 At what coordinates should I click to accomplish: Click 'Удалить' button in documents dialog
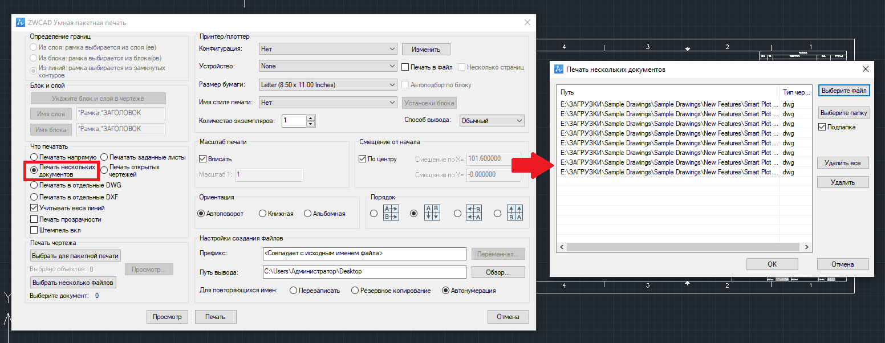(x=843, y=182)
